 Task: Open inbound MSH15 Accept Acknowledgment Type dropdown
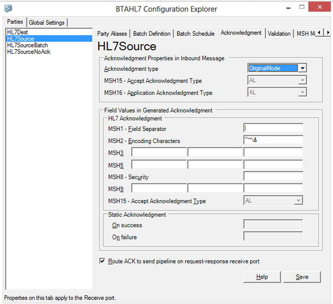[302, 80]
